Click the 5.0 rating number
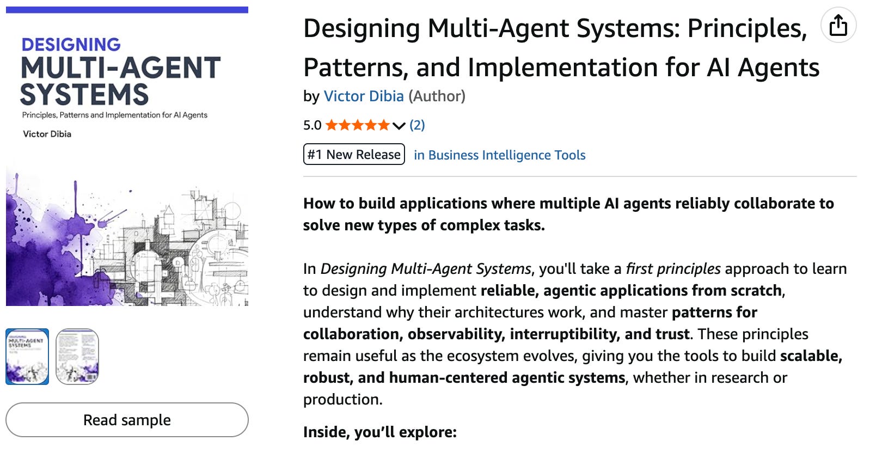 [x=313, y=125]
